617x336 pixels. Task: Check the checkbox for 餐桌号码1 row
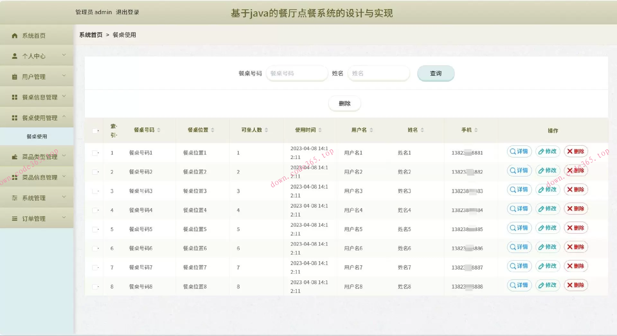(x=95, y=153)
